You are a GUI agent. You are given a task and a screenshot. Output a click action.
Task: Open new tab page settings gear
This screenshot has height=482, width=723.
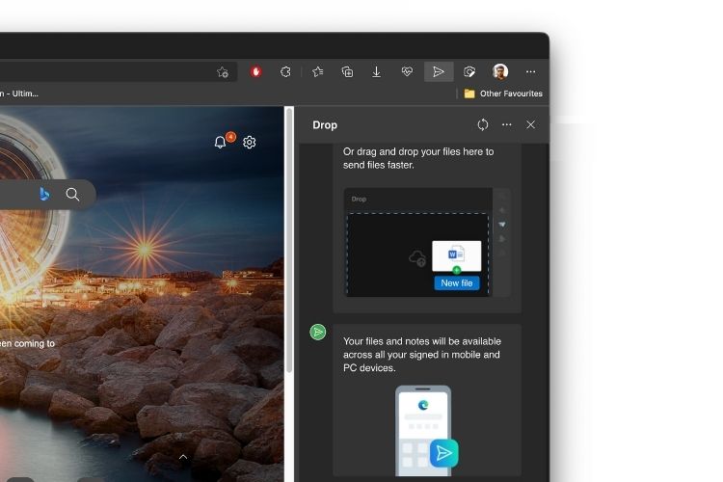250,142
